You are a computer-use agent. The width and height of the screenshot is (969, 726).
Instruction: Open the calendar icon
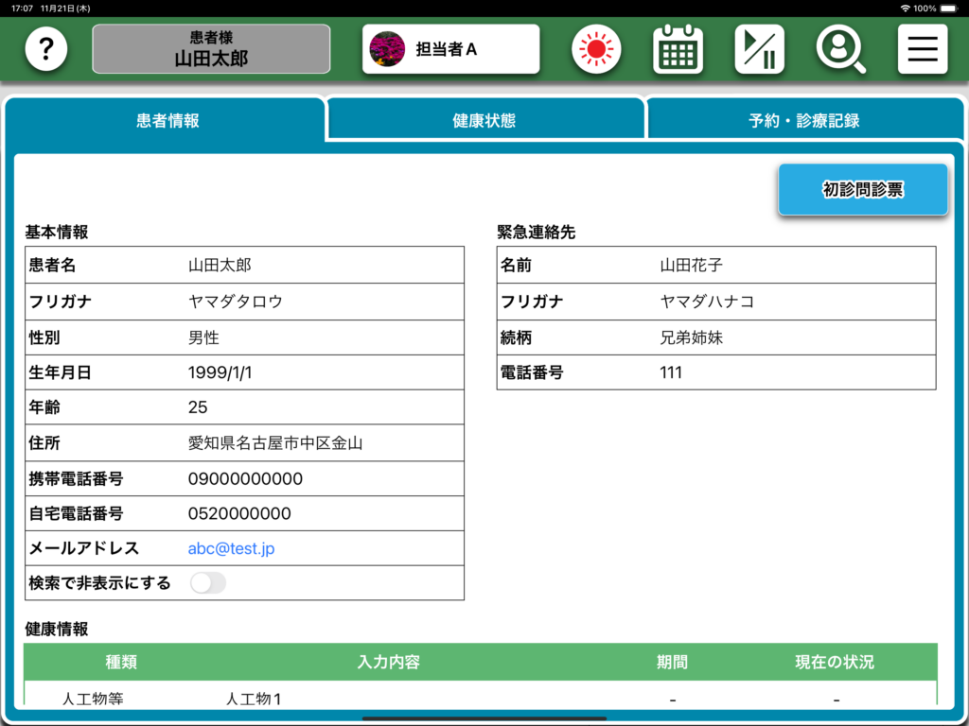tap(678, 49)
